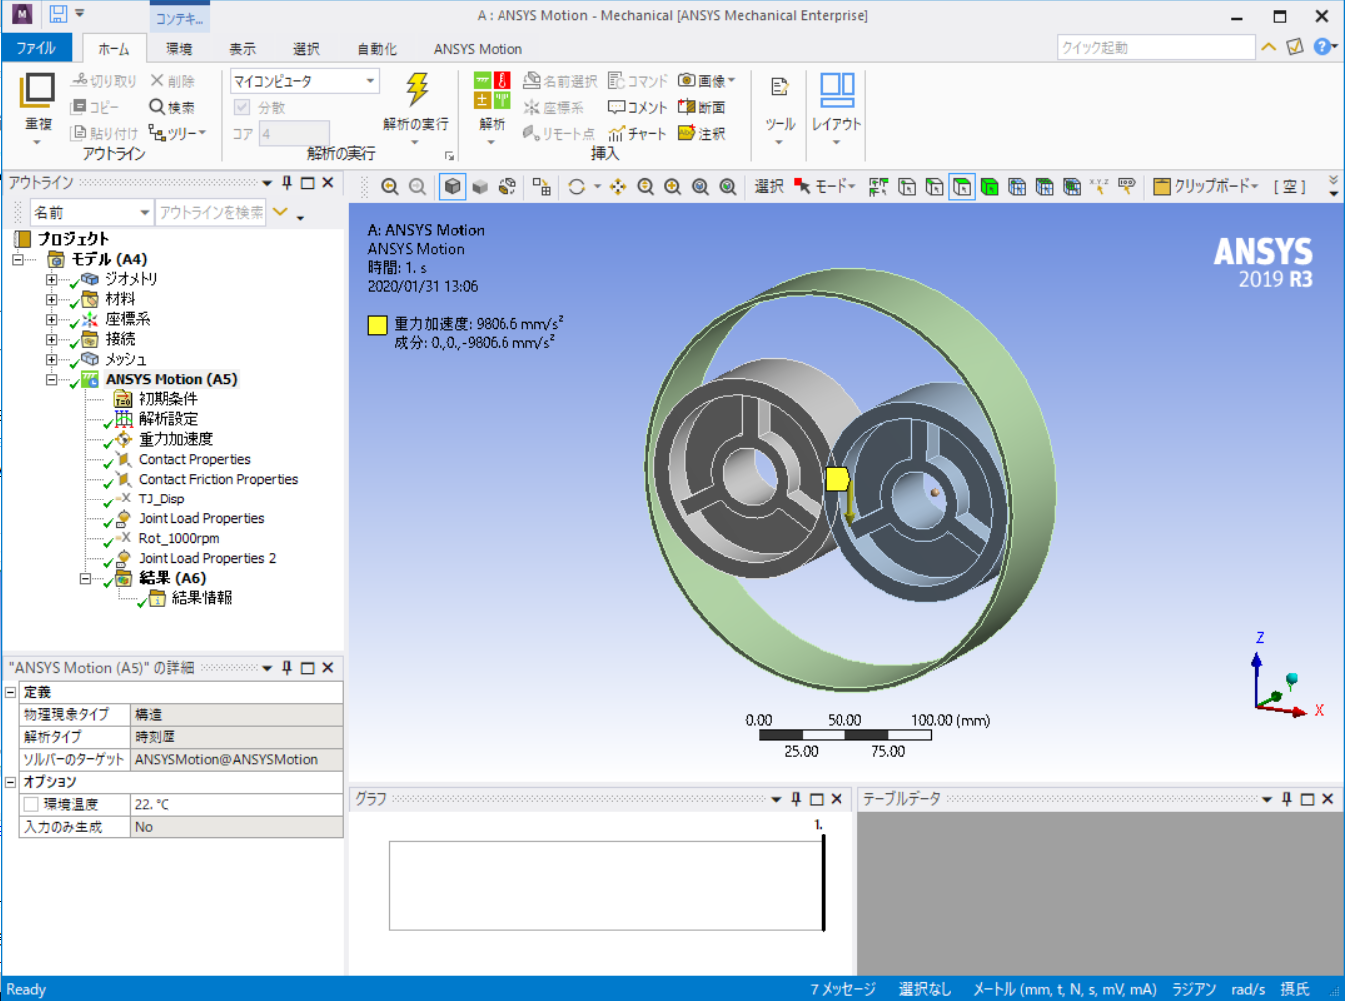Open the ファイル menu

pyautogui.click(x=37, y=47)
